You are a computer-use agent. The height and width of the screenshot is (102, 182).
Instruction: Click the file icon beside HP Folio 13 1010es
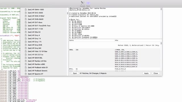tap(26, 52)
